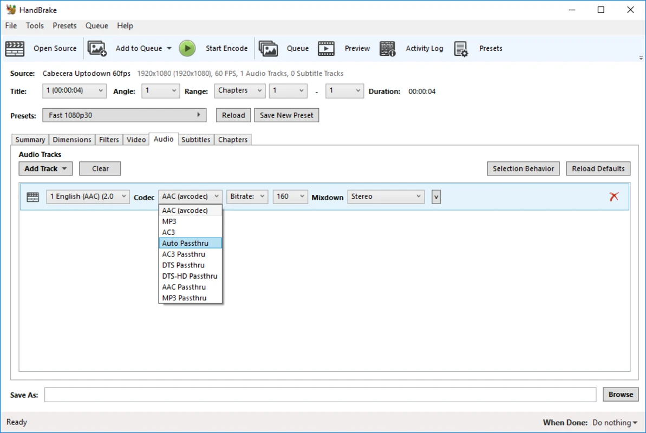Click the Save As path field
This screenshot has width=646, height=433.
click(319, 395)
